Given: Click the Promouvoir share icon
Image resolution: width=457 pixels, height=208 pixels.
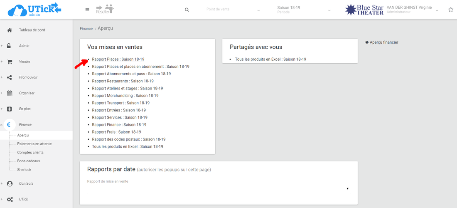Looking at the screenshot, I should [x=10, y=77].
